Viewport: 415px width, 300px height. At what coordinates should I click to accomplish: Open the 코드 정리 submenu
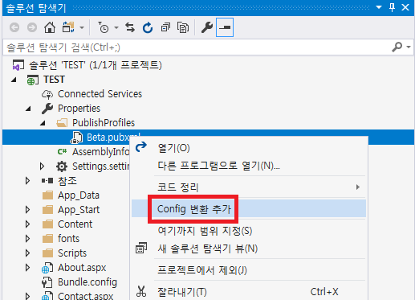pos(249,187)
